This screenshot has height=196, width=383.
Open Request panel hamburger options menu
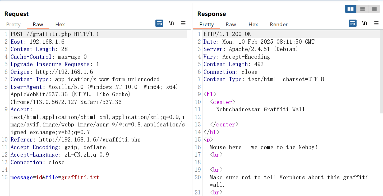(183, 24)
